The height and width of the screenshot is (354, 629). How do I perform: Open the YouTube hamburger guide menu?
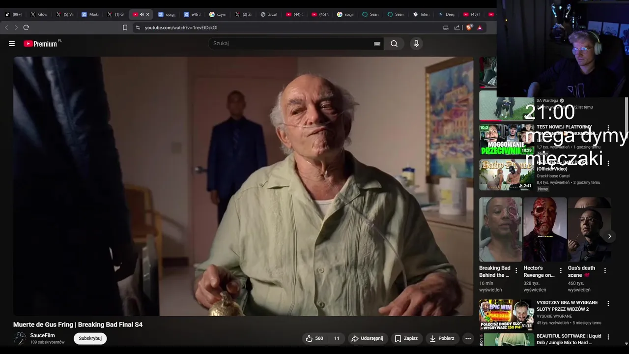pyautogui.click(x=12, y=44)
